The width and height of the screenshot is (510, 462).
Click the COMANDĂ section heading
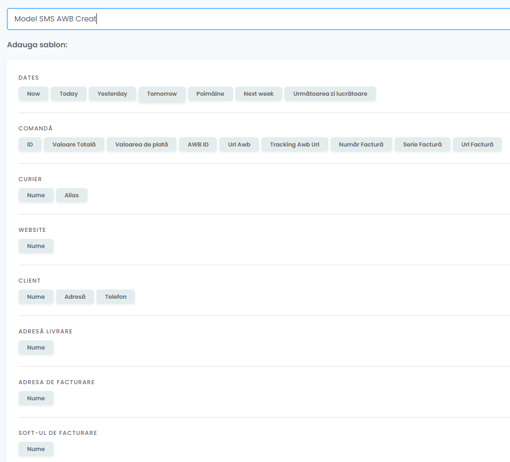[35, 128]
